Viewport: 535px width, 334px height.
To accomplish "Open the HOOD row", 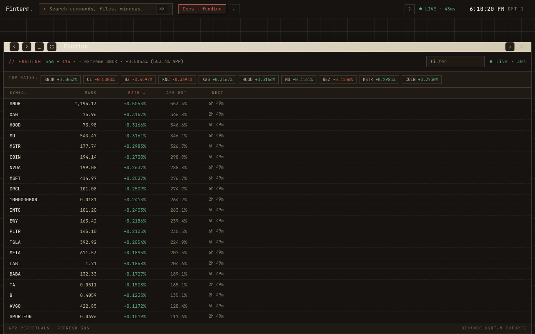I will pyautogui.click(x=267, y=125).
